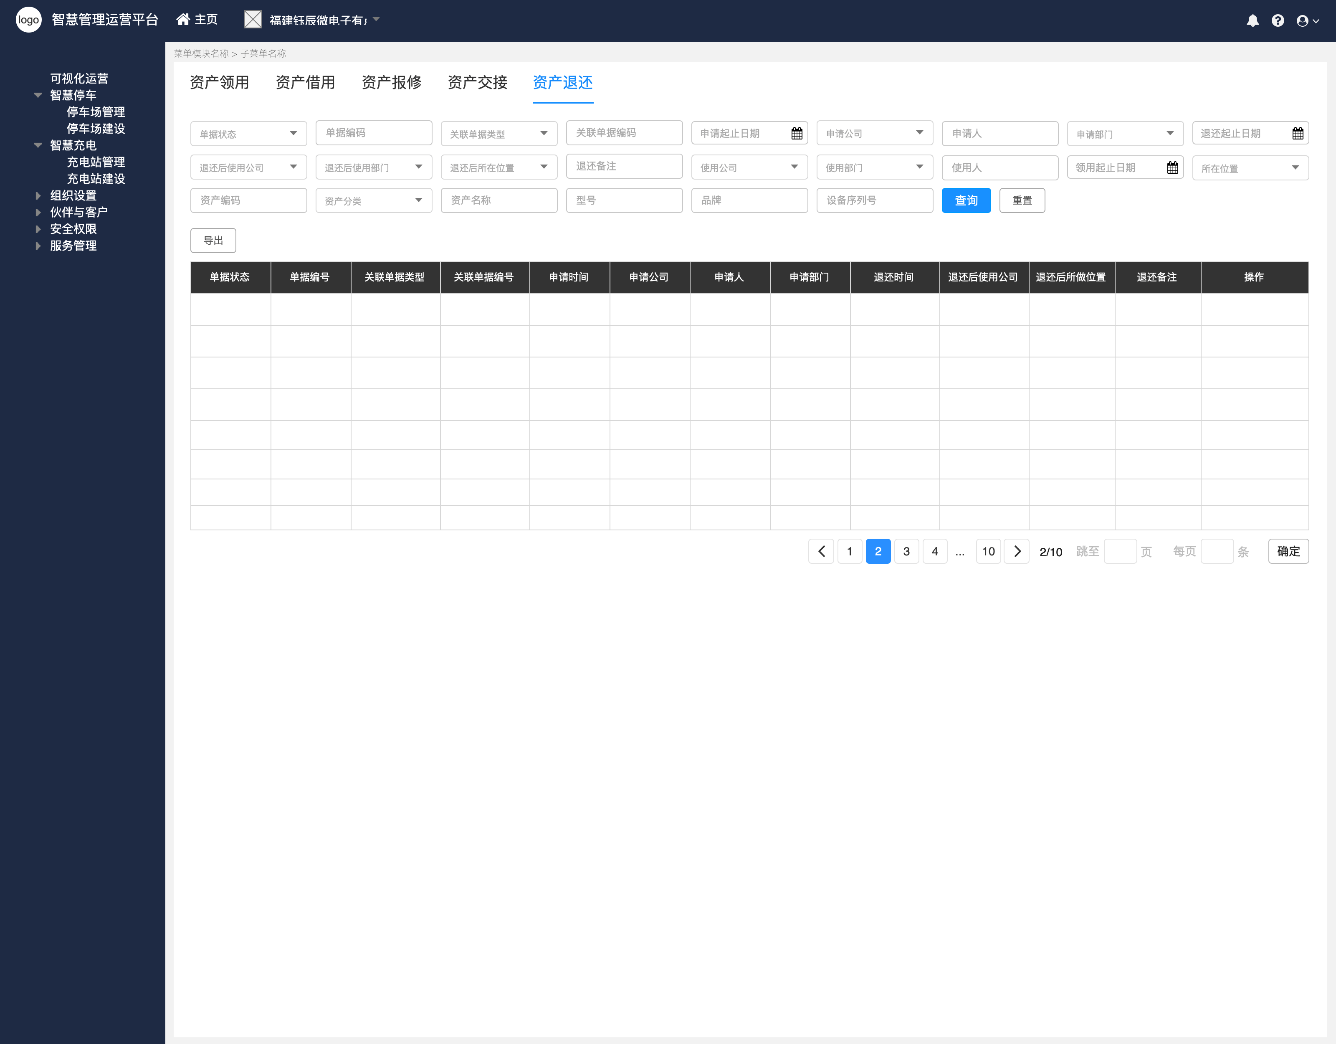
Task: Focus the 资产名称 input field
Action: [498, 201]
